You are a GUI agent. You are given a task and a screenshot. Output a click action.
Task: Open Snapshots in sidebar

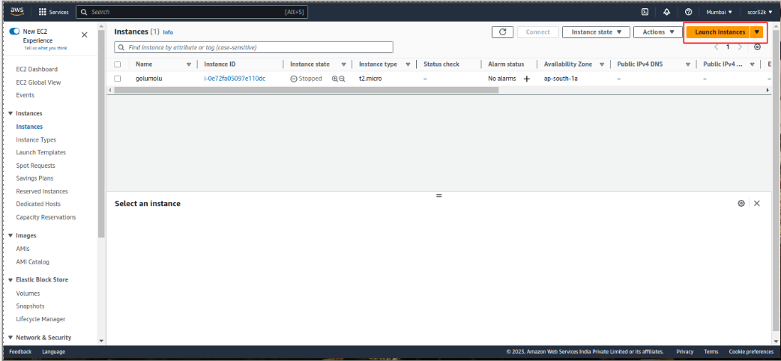[30, 306]
